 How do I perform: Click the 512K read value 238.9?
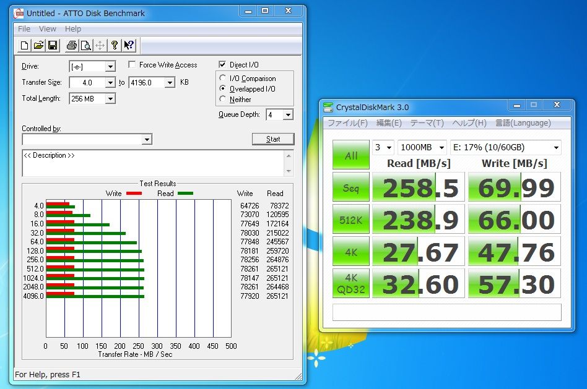pos(419,219)
